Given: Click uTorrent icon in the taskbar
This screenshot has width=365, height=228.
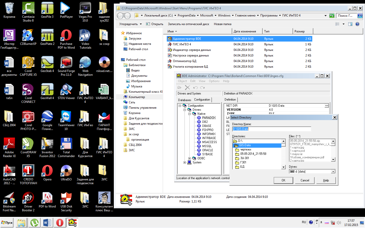Looking at the screenshot, I should pyautogui.click(x=34, y=223).
